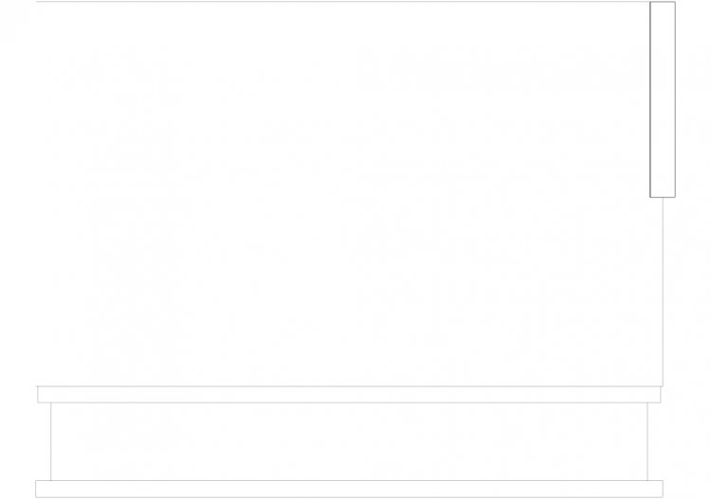The height and width of the screenshot is (499, 711).
Task: Click the right vertical edge of the wide rectangle
Action: (647, 441)
